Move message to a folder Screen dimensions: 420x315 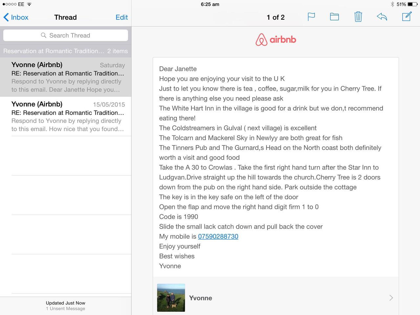point(334,17)
